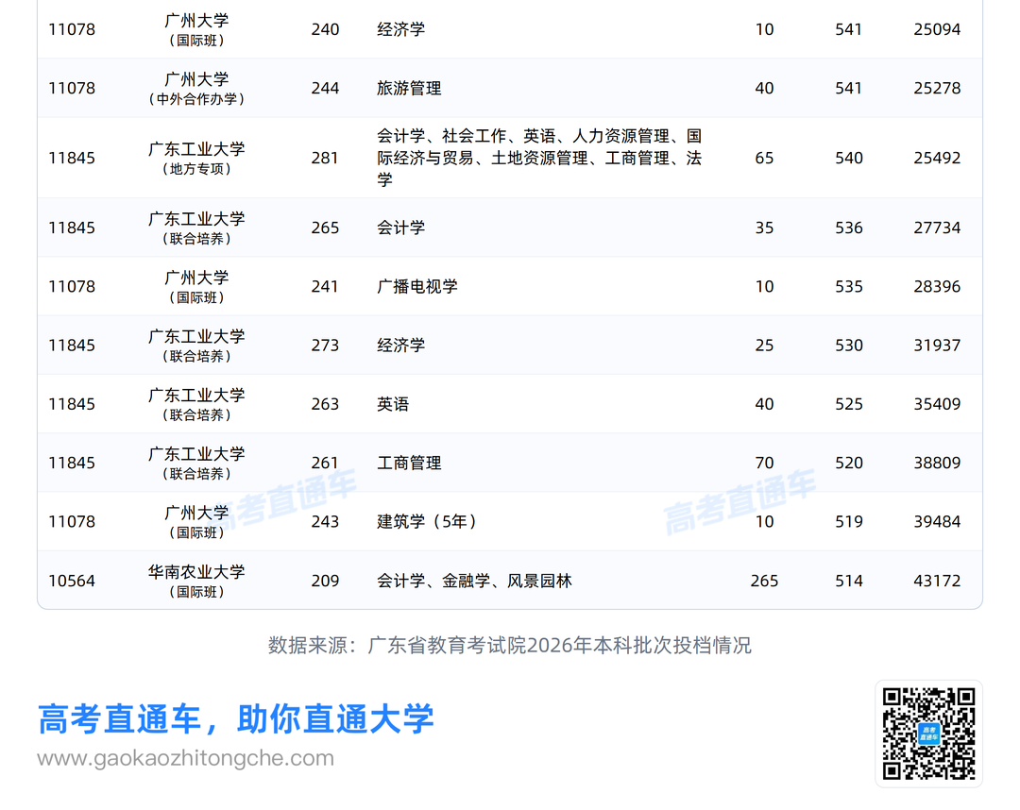
Task: Select the 建筑学（5年） cell
Action: tap(427, 521)
